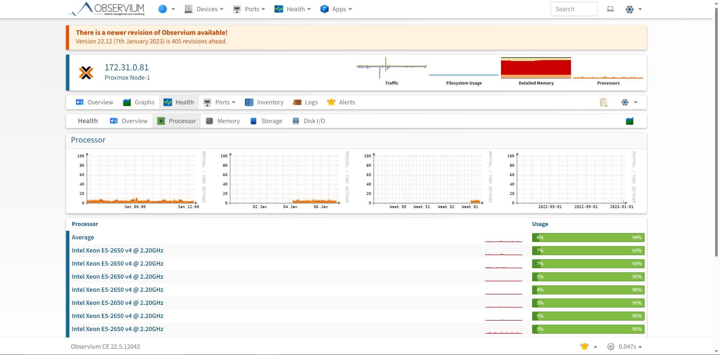This screenshot has height=355, width=720.
Task: Switch to the Memory health sub-tab
Action: (x=223, y=121)
